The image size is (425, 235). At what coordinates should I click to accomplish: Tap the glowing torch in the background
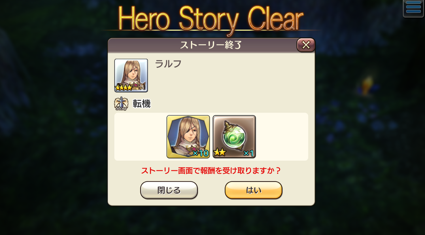tap(367, 85)
